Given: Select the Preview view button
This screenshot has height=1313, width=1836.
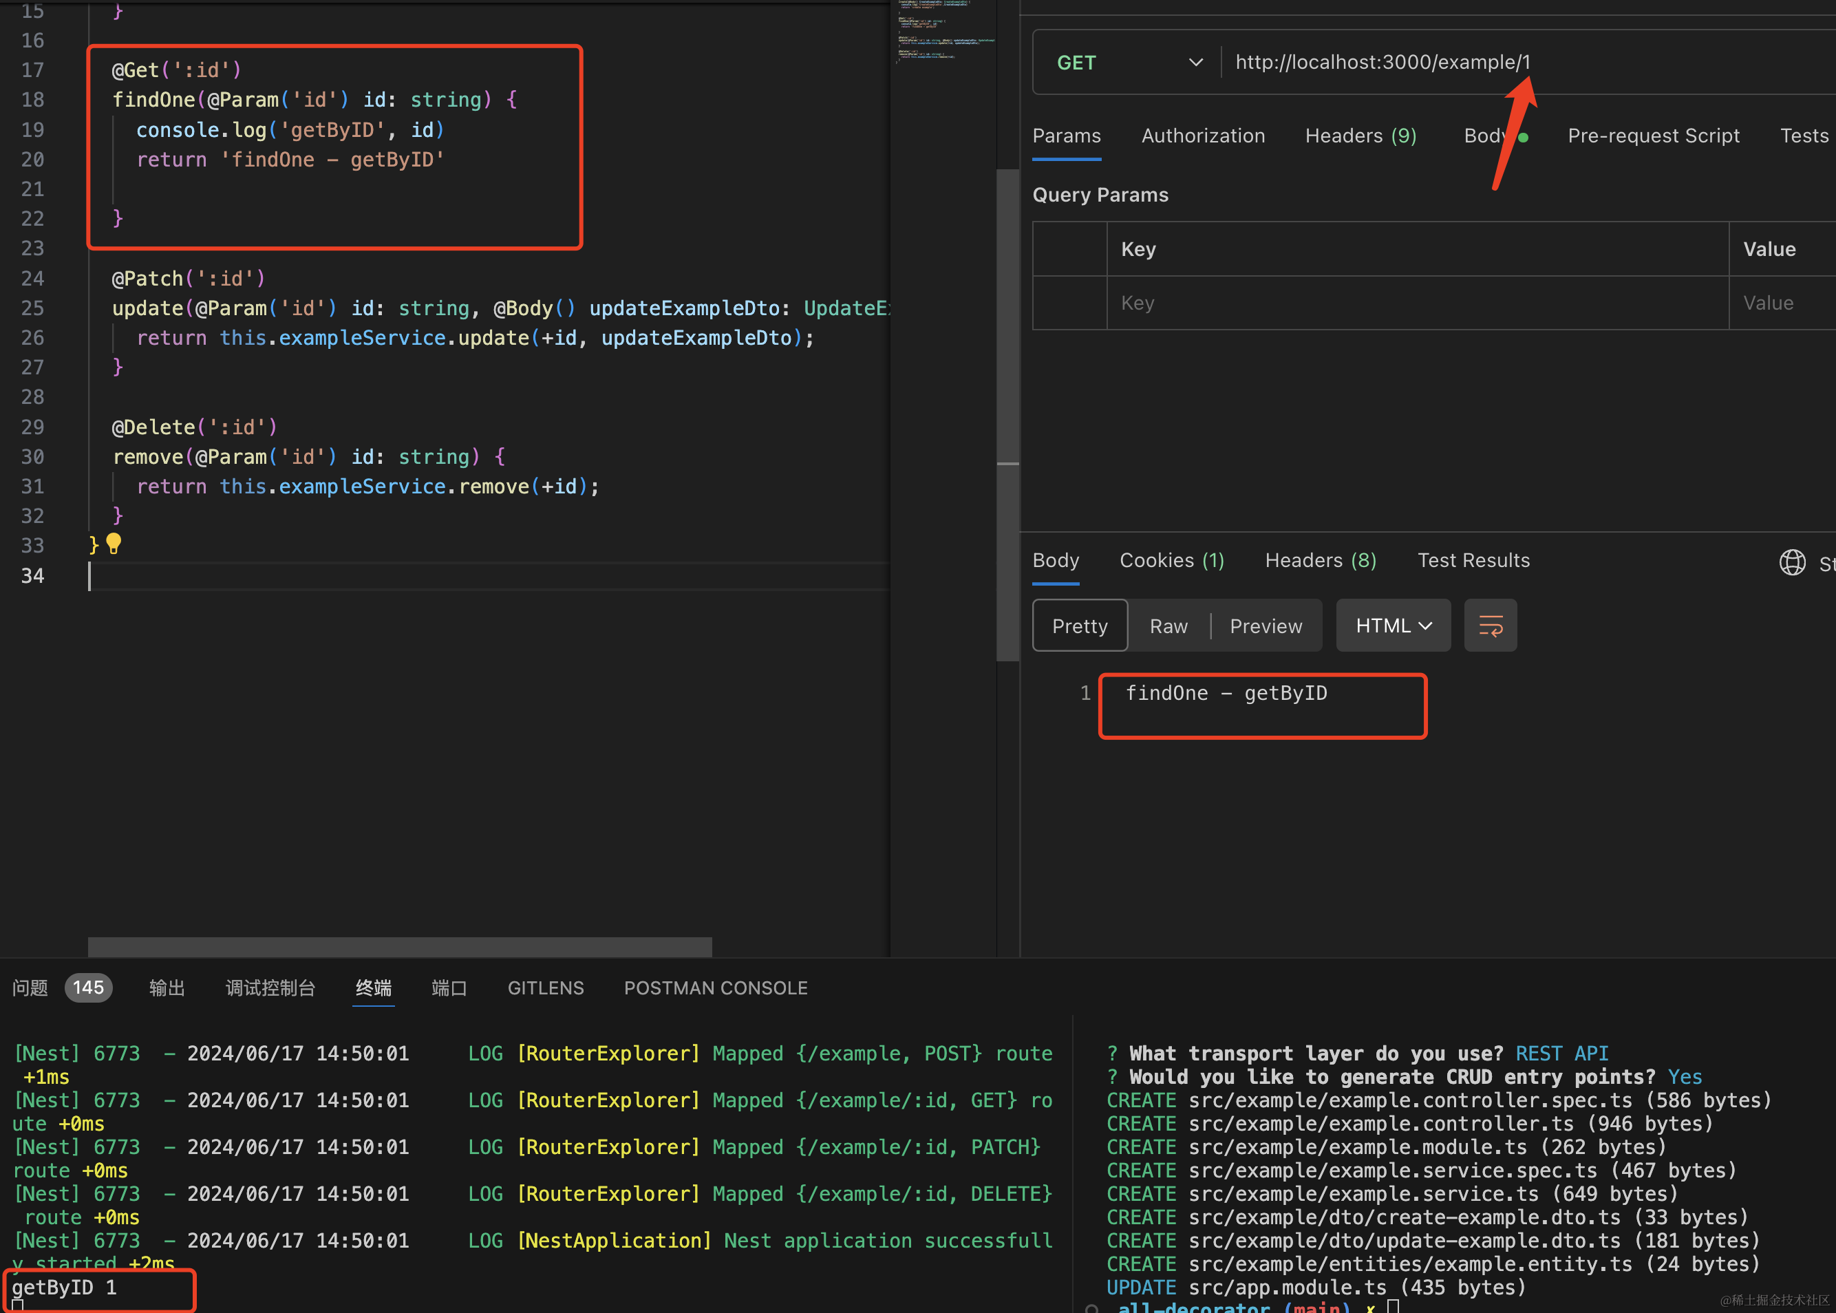Looking at the screenshot, I should tap(1266, 626).
